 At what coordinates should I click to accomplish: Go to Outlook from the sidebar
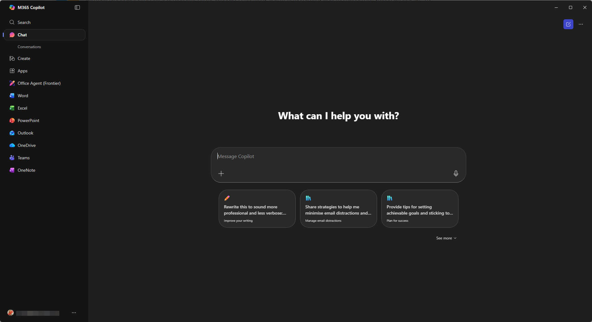coord(25,133)
